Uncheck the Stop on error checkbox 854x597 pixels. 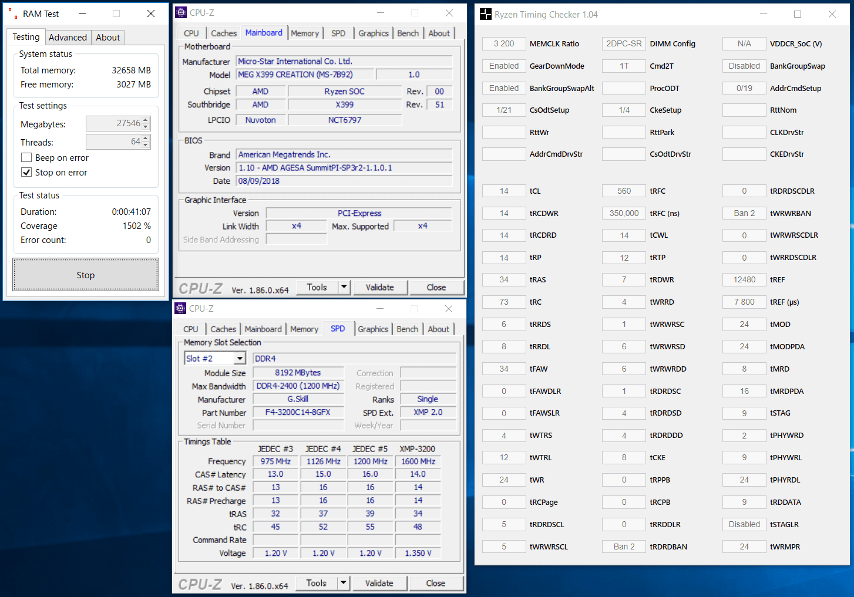(26, 172)
